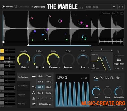Open the Perform view icon
Screen dimensions: 127x111
tap(4, 7)
